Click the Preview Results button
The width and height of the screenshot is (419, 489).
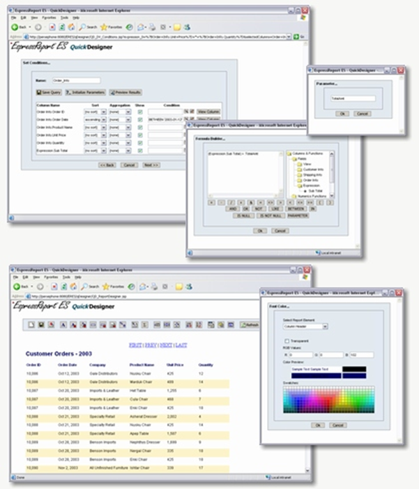pos(126,93)
